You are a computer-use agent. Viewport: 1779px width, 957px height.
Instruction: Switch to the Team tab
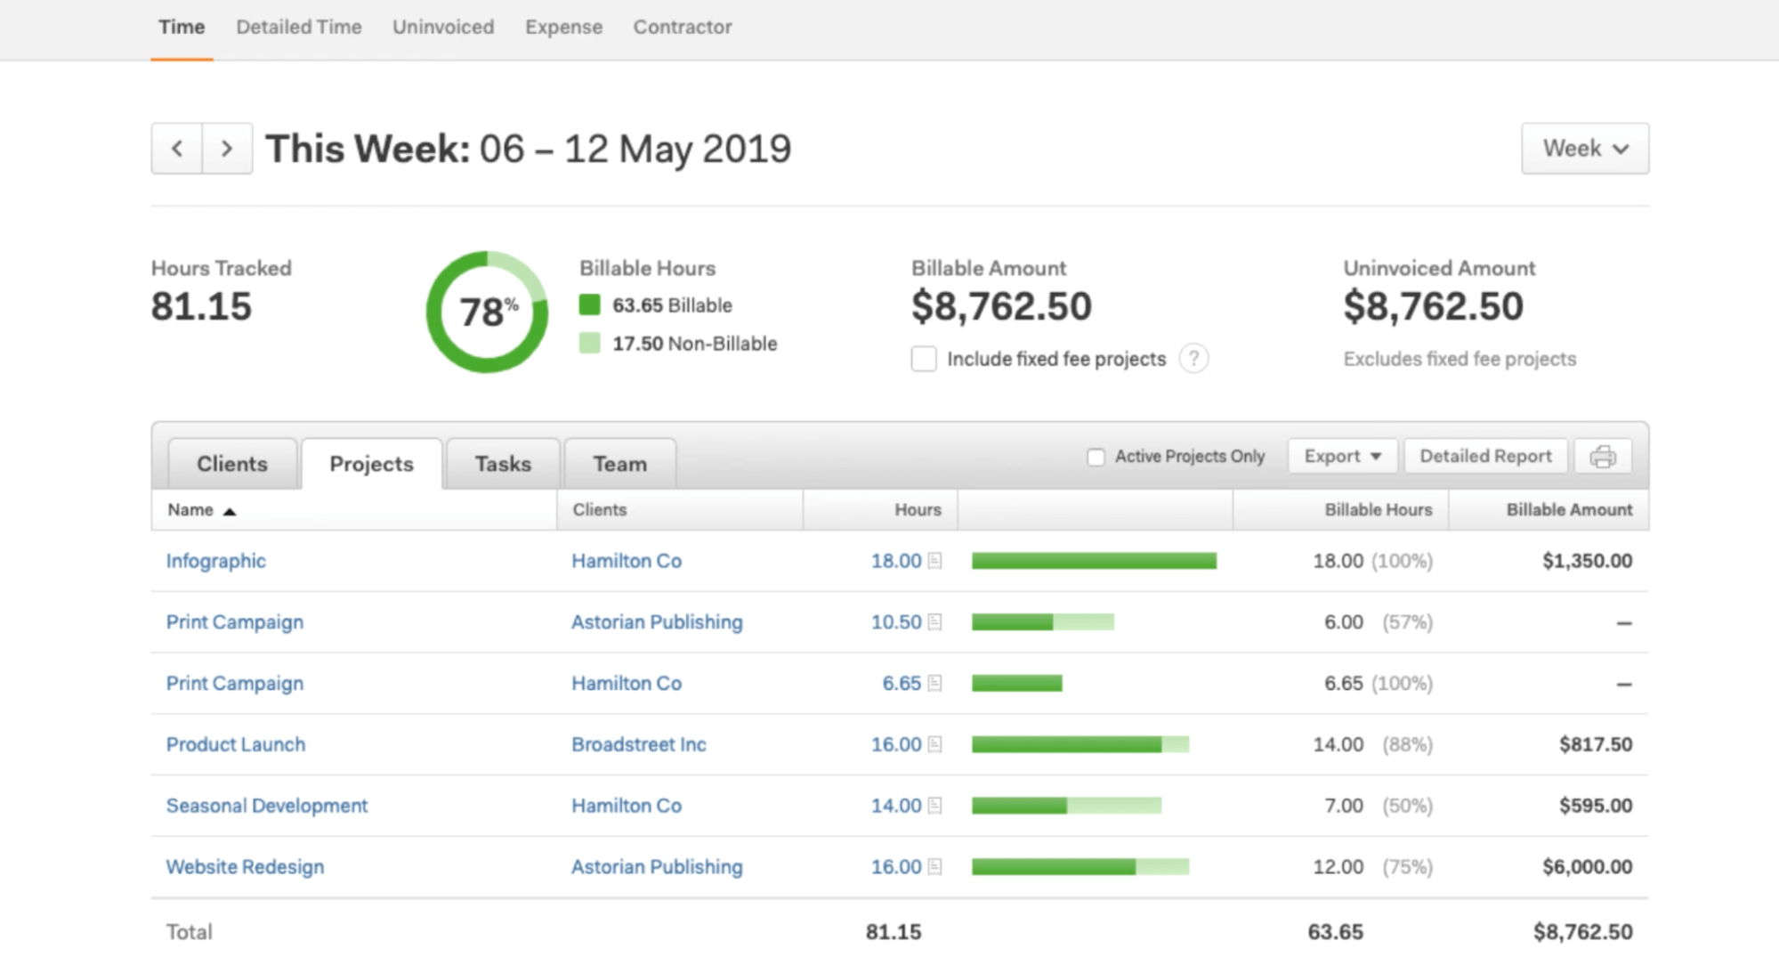620,464
